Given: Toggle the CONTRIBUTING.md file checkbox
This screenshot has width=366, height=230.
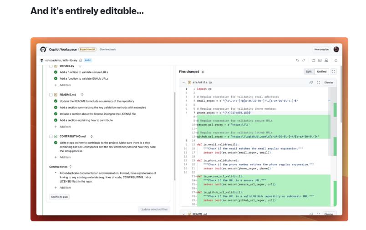Looking at the screenshot, I should 51,136.
